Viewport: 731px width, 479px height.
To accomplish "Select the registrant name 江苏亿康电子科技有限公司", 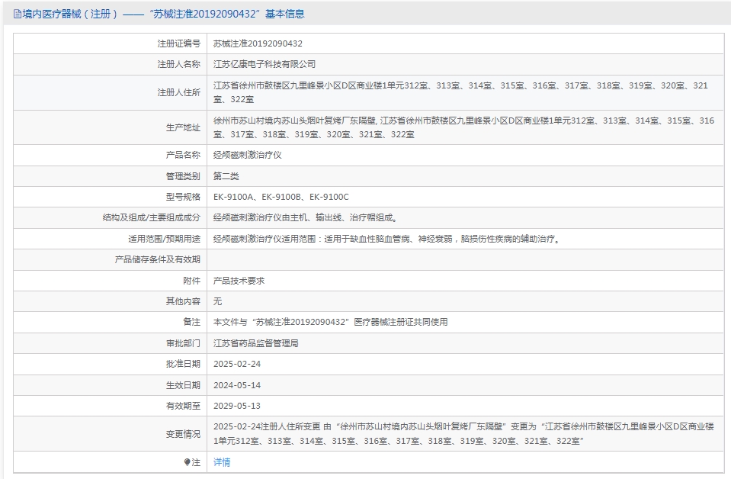I will pyautogui.click(x=264, y=64).
